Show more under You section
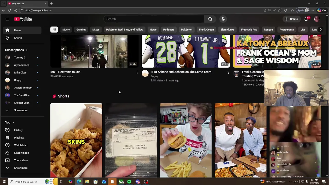This screenshot has width=329, height=185. tap(22, 168)
